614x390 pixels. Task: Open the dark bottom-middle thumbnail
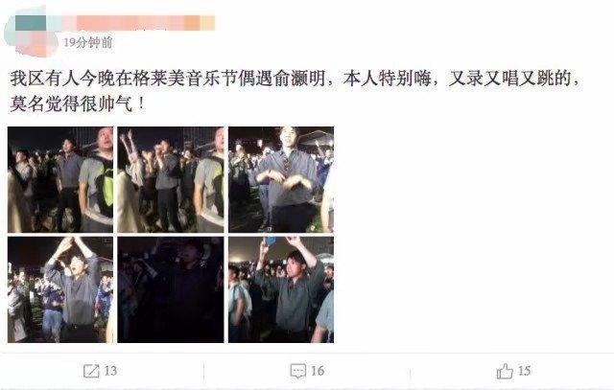pyautogui.click(x=171, y=289)
